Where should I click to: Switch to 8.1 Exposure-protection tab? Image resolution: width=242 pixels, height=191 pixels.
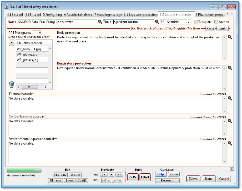coord(141,14)
